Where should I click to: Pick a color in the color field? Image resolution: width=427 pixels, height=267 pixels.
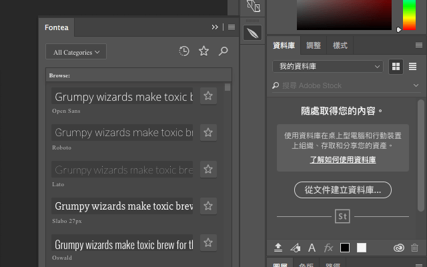(x=344, y=15)
